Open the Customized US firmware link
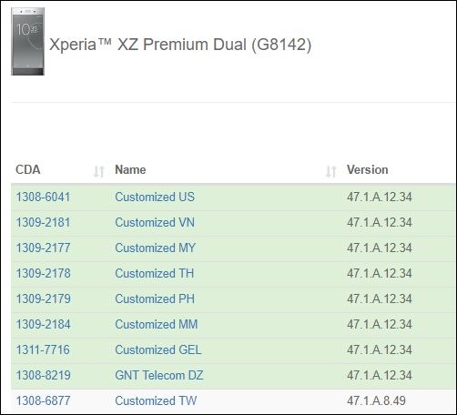The image size is (457, 415). click(x=155, y=197)
